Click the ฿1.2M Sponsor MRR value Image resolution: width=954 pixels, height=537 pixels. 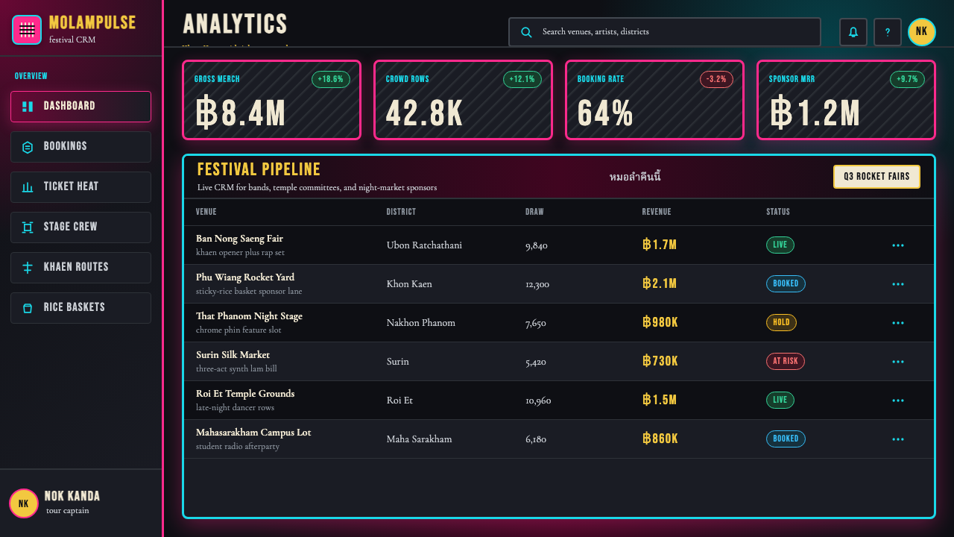[815, 114]
